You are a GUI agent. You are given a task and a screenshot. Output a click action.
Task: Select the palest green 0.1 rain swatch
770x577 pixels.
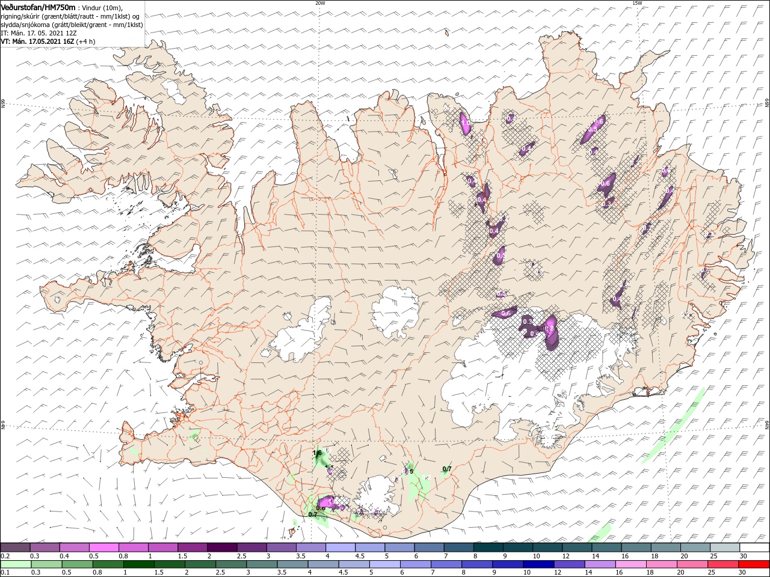pyautogui.click(x=15, y=564)
